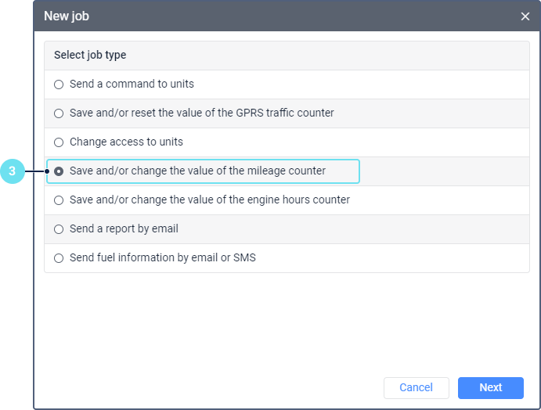Click the number 3 step marker
The image size is (541, 410).
(x=12, y=171)
